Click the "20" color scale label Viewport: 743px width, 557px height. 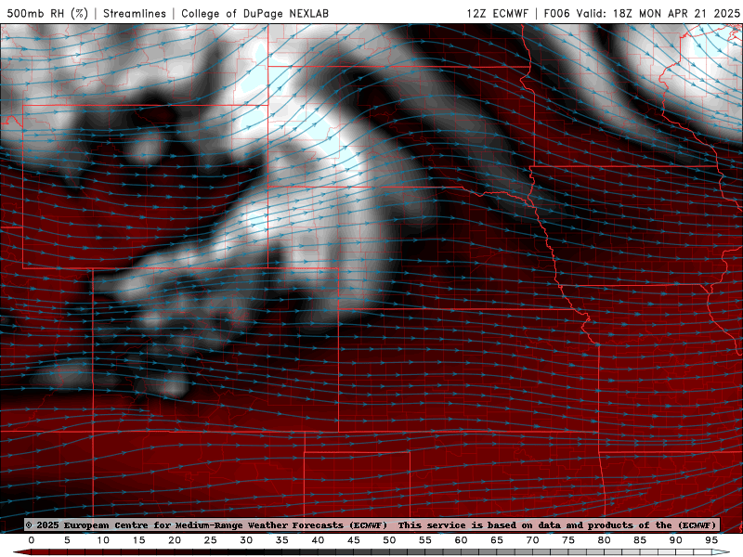pyautogui.click(x=175, y=540)
